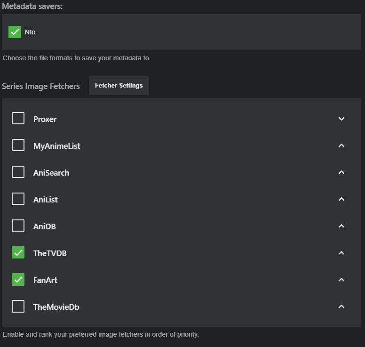The height and width of the screenshot is (347, 365).
Task: Click the FanArt fetcher name label
Action: (45, 280)
